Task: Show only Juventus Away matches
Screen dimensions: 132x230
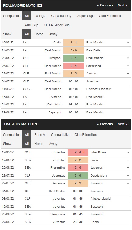Action: 53,144
